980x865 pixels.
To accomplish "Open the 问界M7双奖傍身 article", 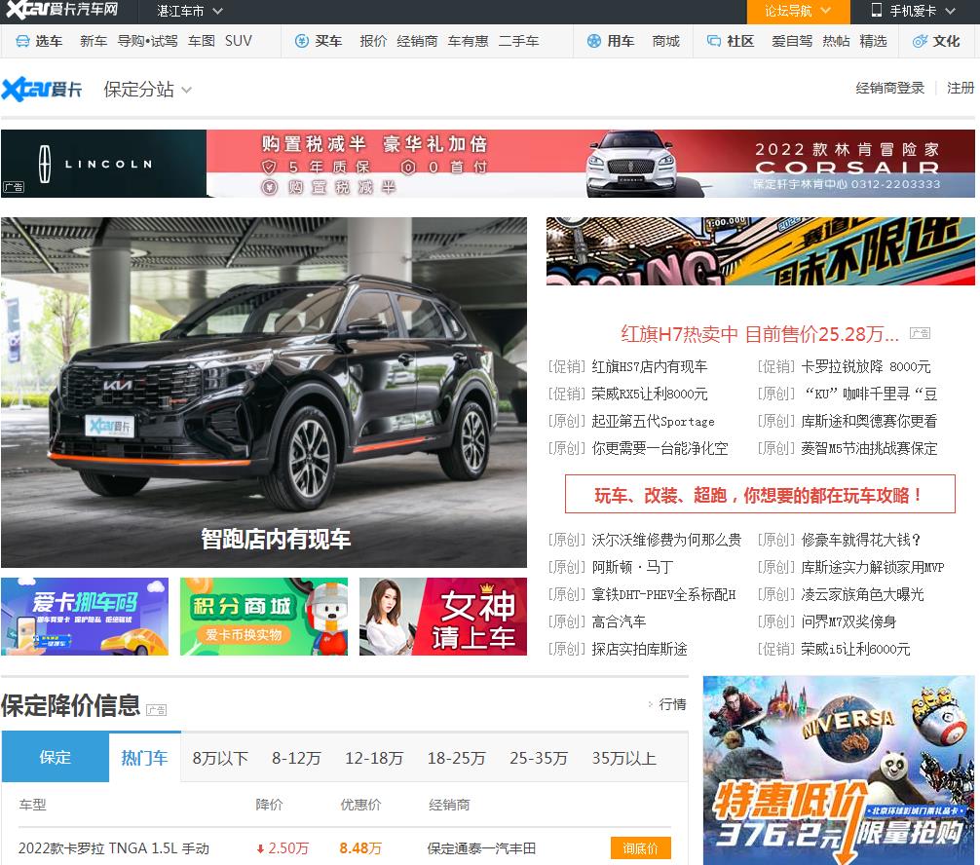I will point(848,621).
